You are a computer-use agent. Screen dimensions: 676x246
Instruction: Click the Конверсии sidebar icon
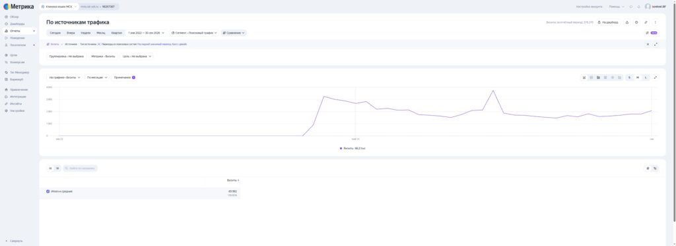pos(7,62)
